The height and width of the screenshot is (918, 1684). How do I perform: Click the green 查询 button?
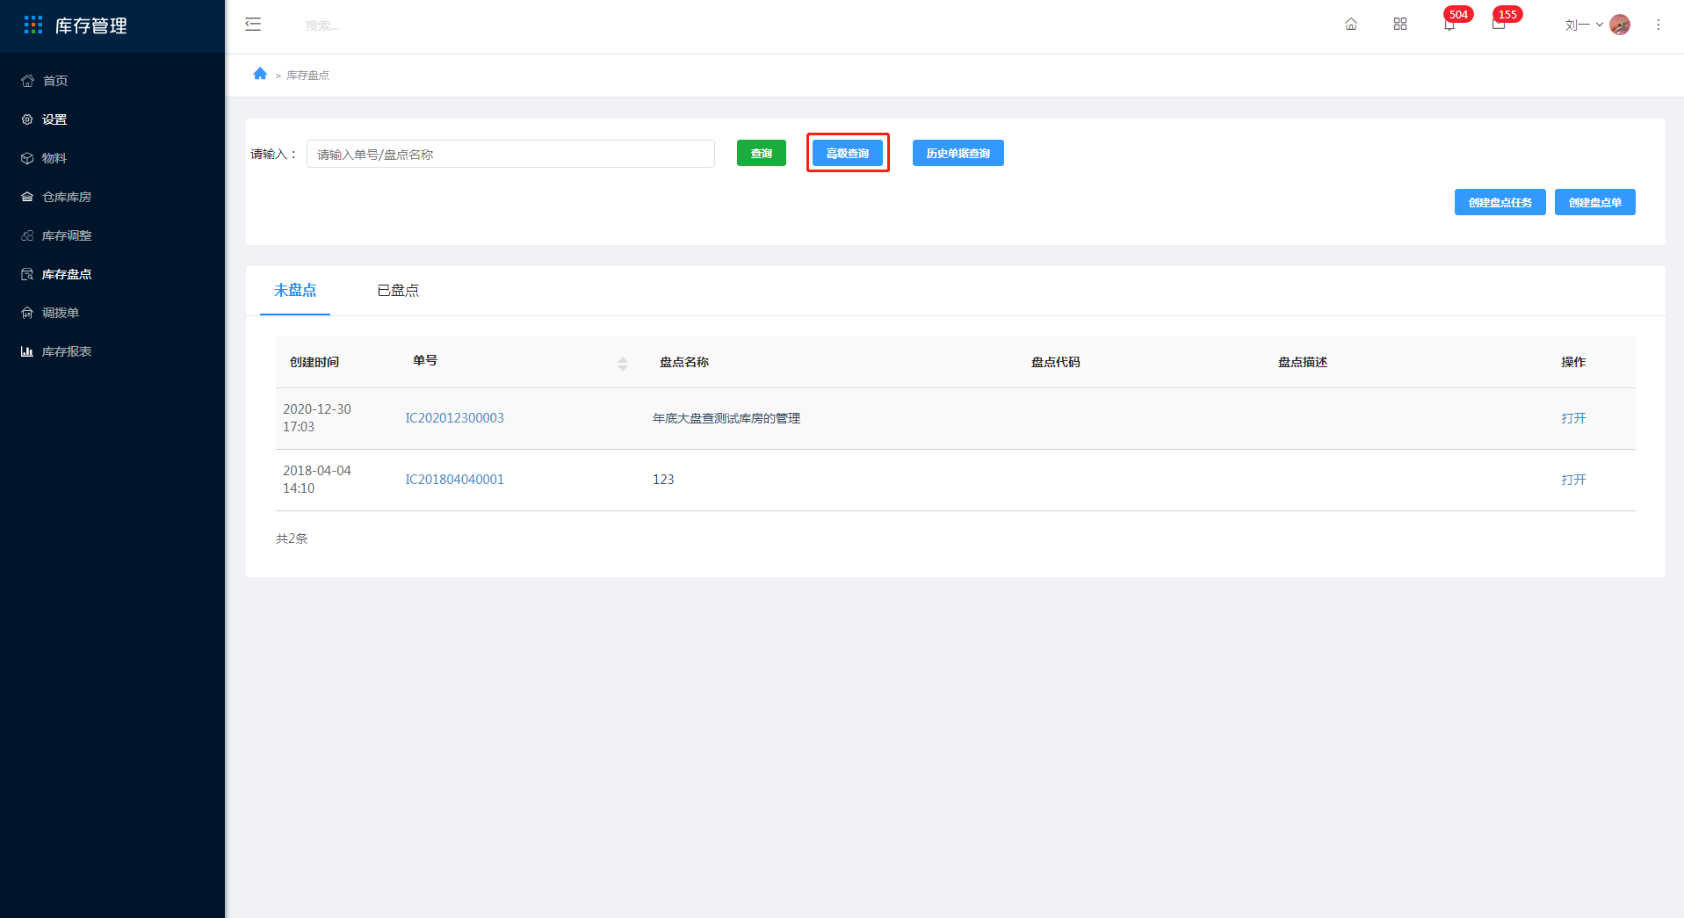pyautogui.click(x=762, y=153)
